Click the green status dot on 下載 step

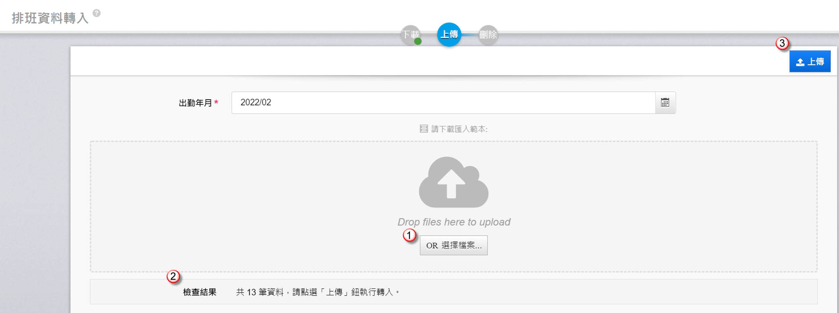pyautogui.click(x=418, y=41)
